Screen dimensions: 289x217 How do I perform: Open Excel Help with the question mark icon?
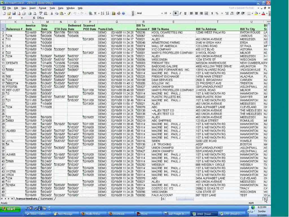click(124, 13)
